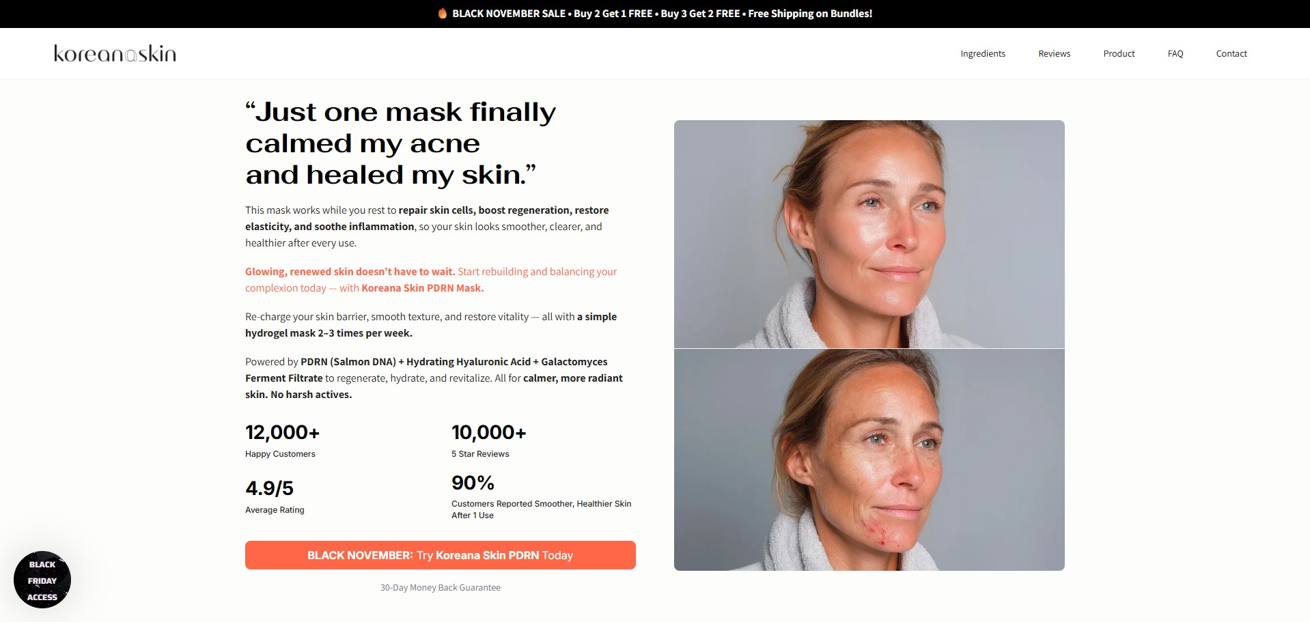Click the before-treatment face photo with acne
1310x622 pixels.
[x=869, y=460]
